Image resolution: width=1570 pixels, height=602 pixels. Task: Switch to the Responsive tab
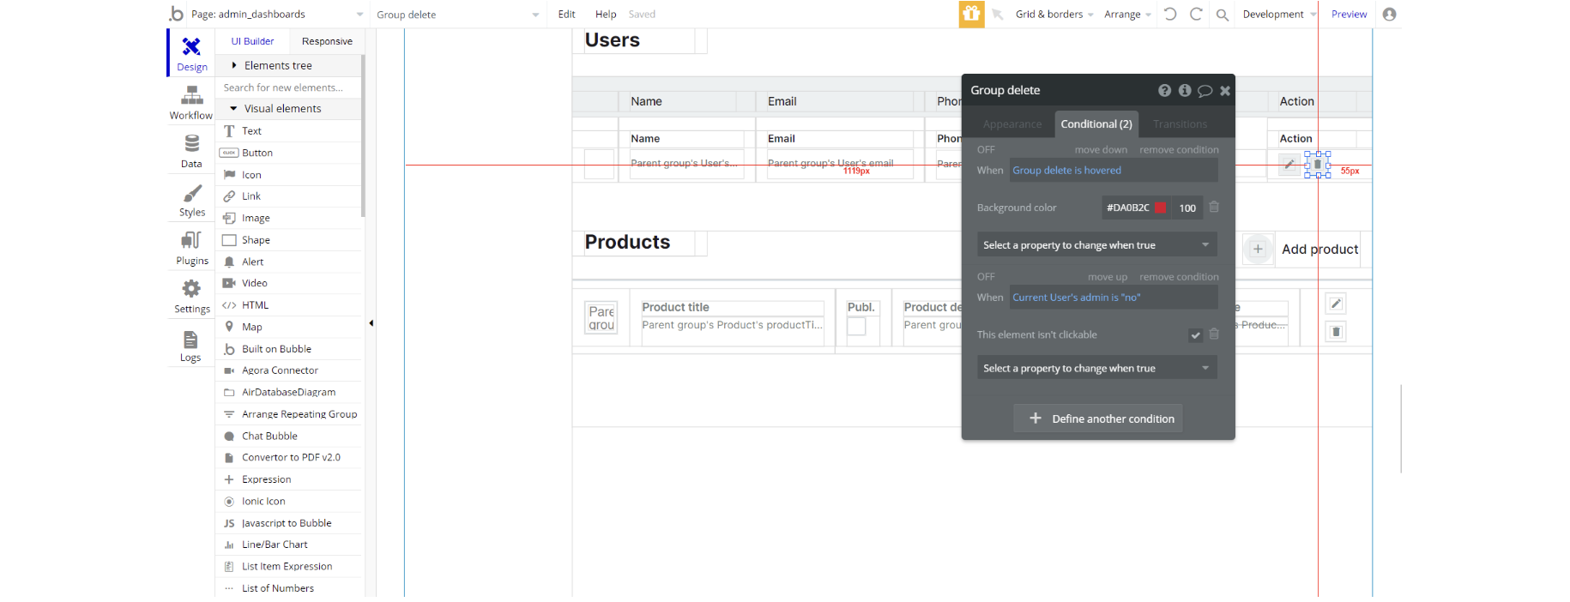click(327, 41)
